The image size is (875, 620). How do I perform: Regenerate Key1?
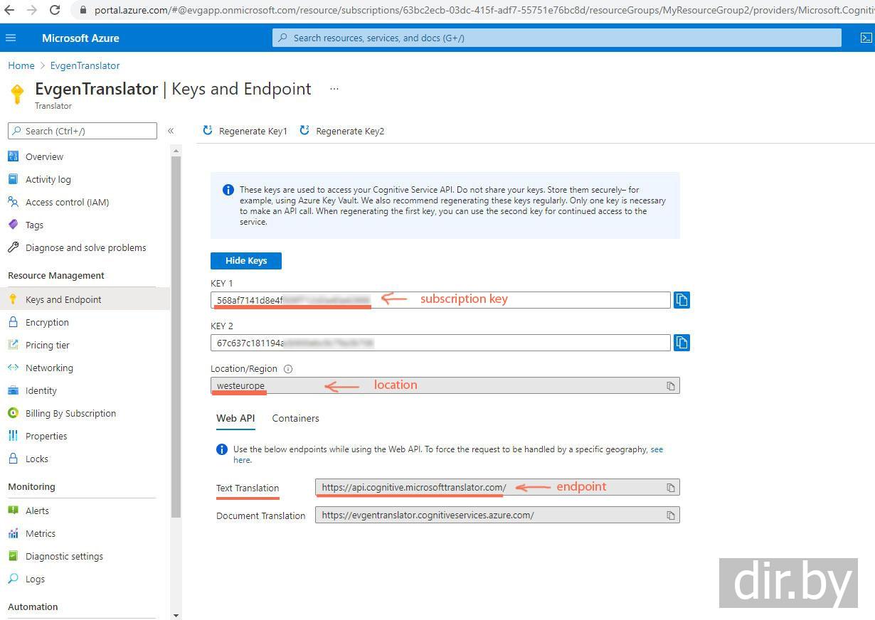[245, 132]
